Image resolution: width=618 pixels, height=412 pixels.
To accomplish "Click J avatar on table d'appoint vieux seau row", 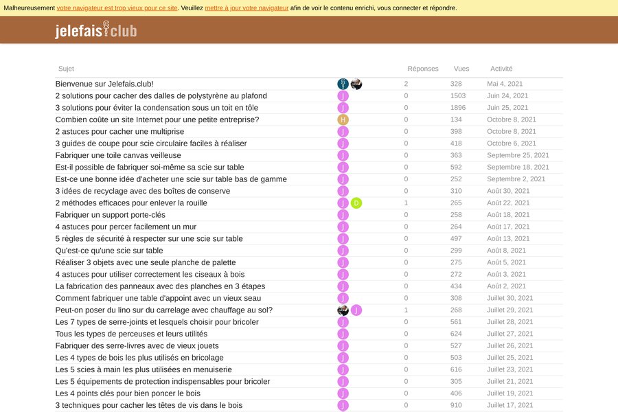I will tap(343, 298).
